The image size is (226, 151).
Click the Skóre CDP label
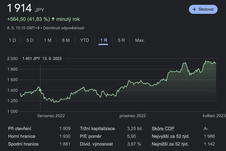coord(163,128)
